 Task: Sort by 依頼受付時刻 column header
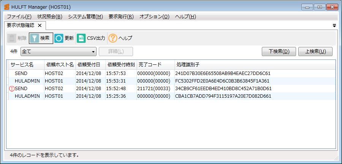pyautogui.click(x=120, y=65)
